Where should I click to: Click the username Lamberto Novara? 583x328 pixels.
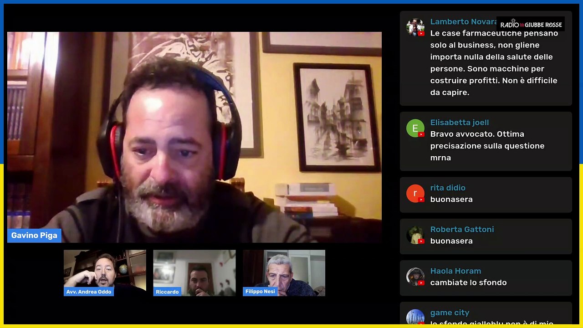(x=464, y=22)
